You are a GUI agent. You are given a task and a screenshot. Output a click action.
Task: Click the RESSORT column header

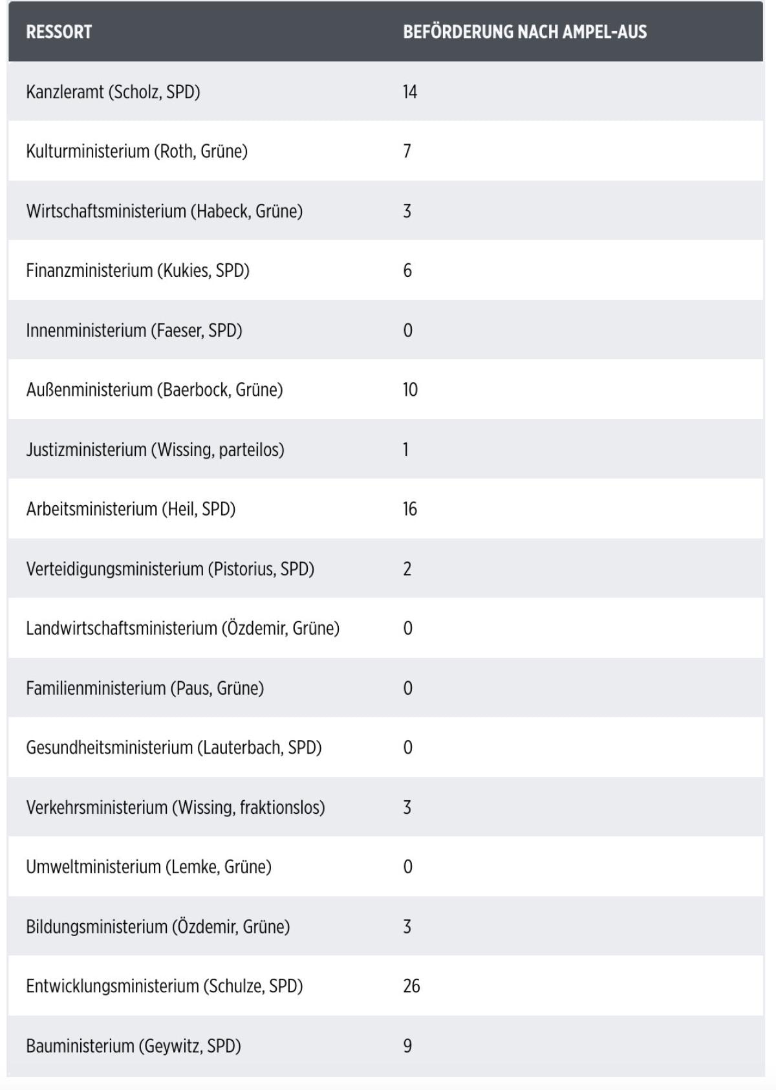coord(59,32)
